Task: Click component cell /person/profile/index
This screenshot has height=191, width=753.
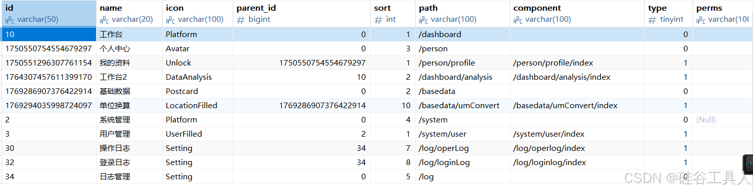Action: pos(577,63)
